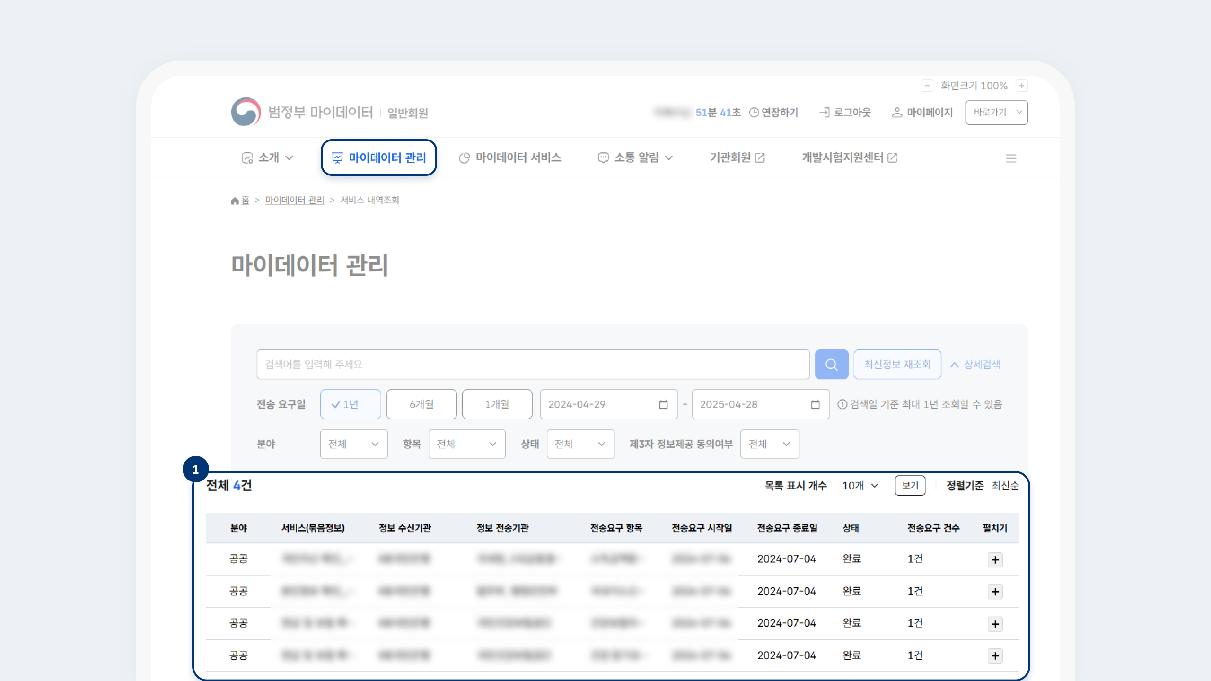Open 기관회원 external link
The image size is (1211, 681).
click(737, 157)
